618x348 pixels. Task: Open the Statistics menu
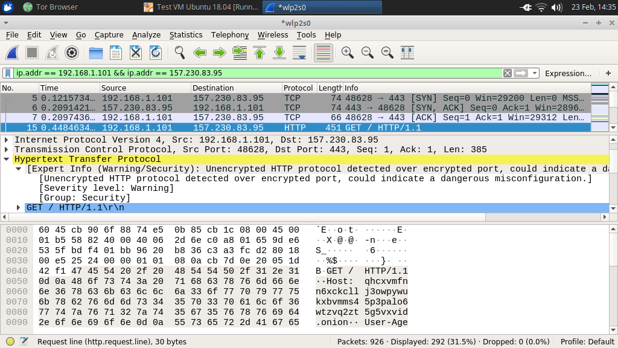pyautogui.click(x=186, y=34)
